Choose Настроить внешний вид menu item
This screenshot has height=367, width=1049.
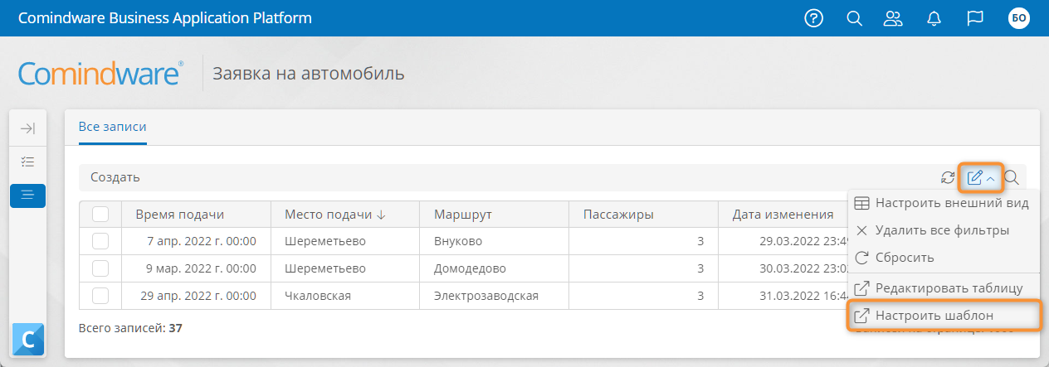(942, 203)
